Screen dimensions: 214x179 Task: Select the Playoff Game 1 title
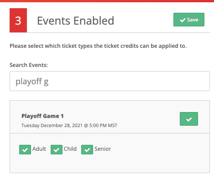42,116
